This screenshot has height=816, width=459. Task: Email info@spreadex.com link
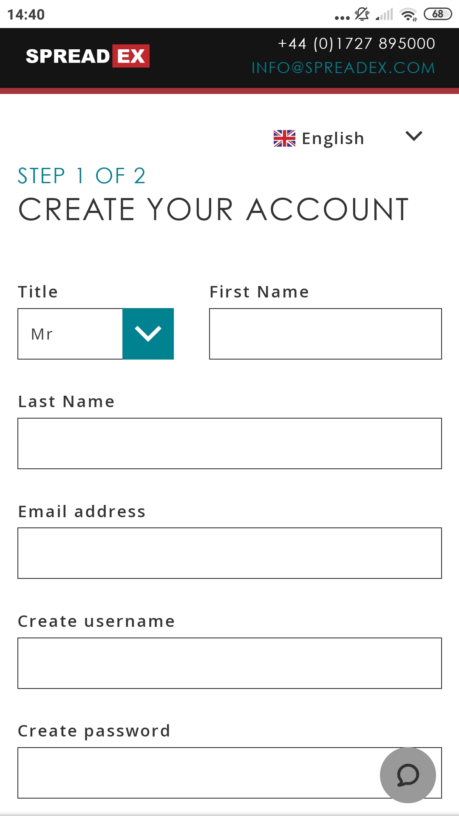coord(343,68)
